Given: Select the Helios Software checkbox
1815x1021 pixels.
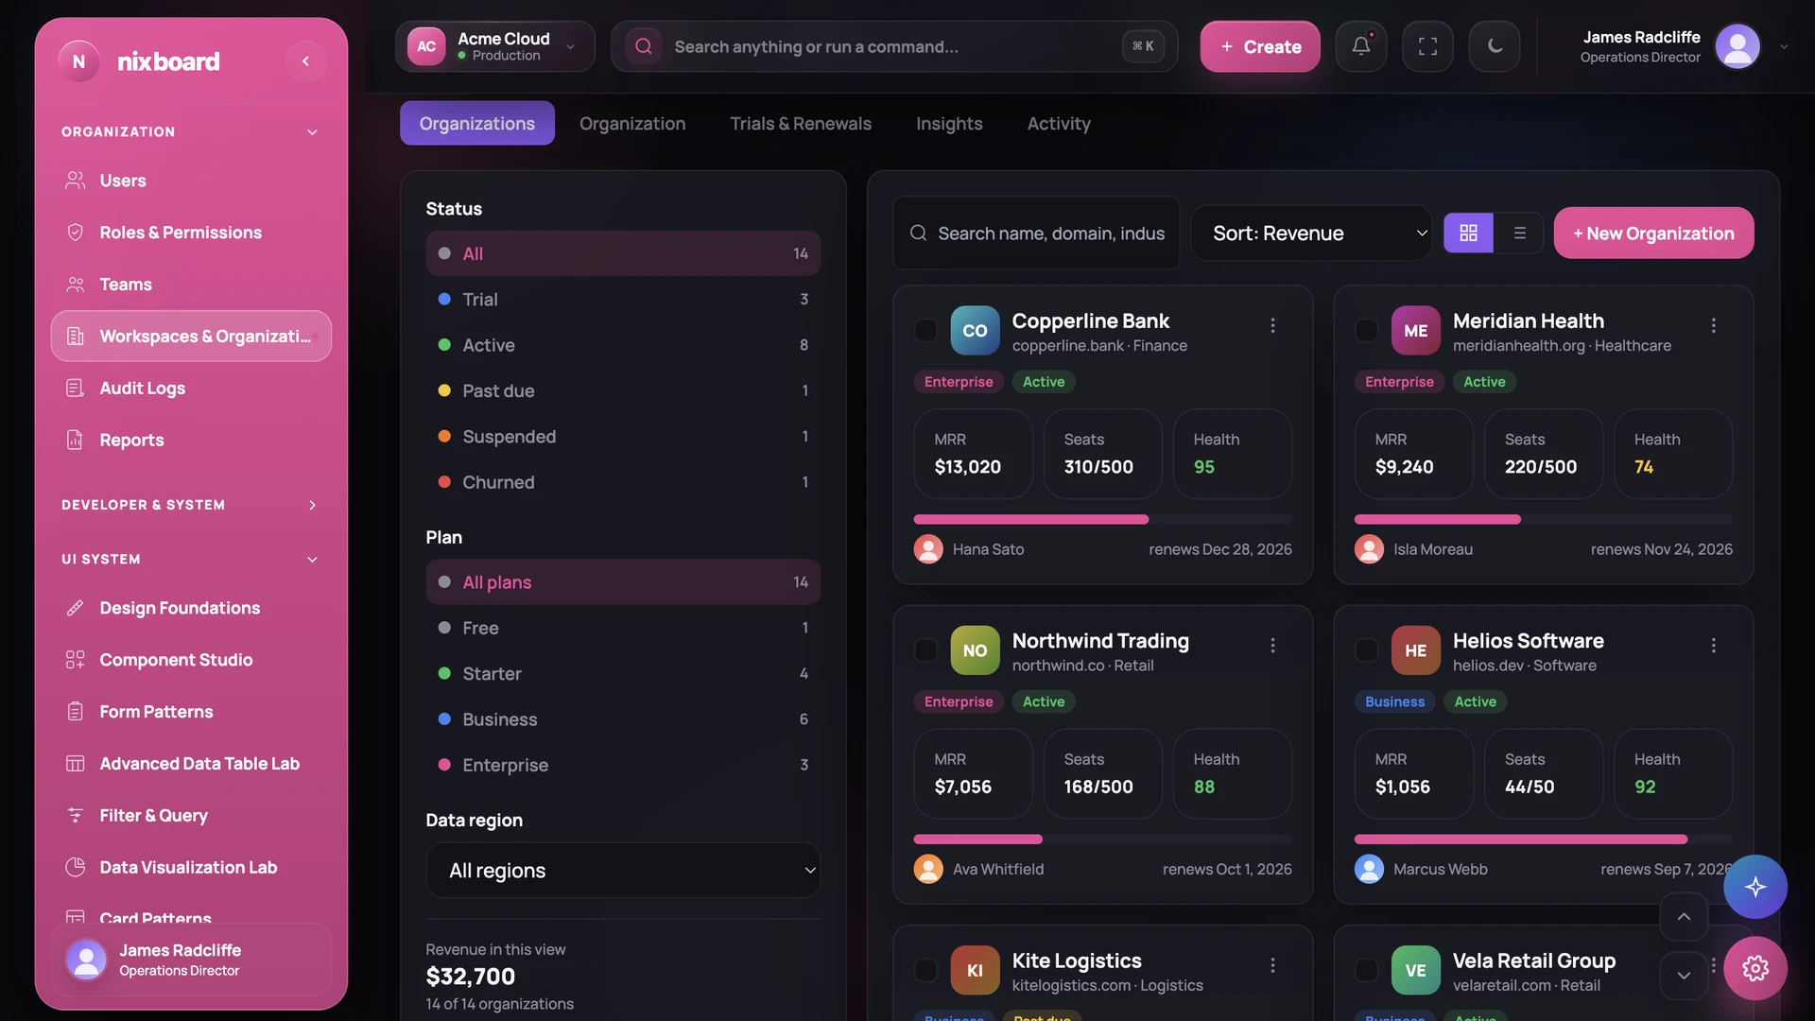Looking at the screenshot, I should point(1366,650).
